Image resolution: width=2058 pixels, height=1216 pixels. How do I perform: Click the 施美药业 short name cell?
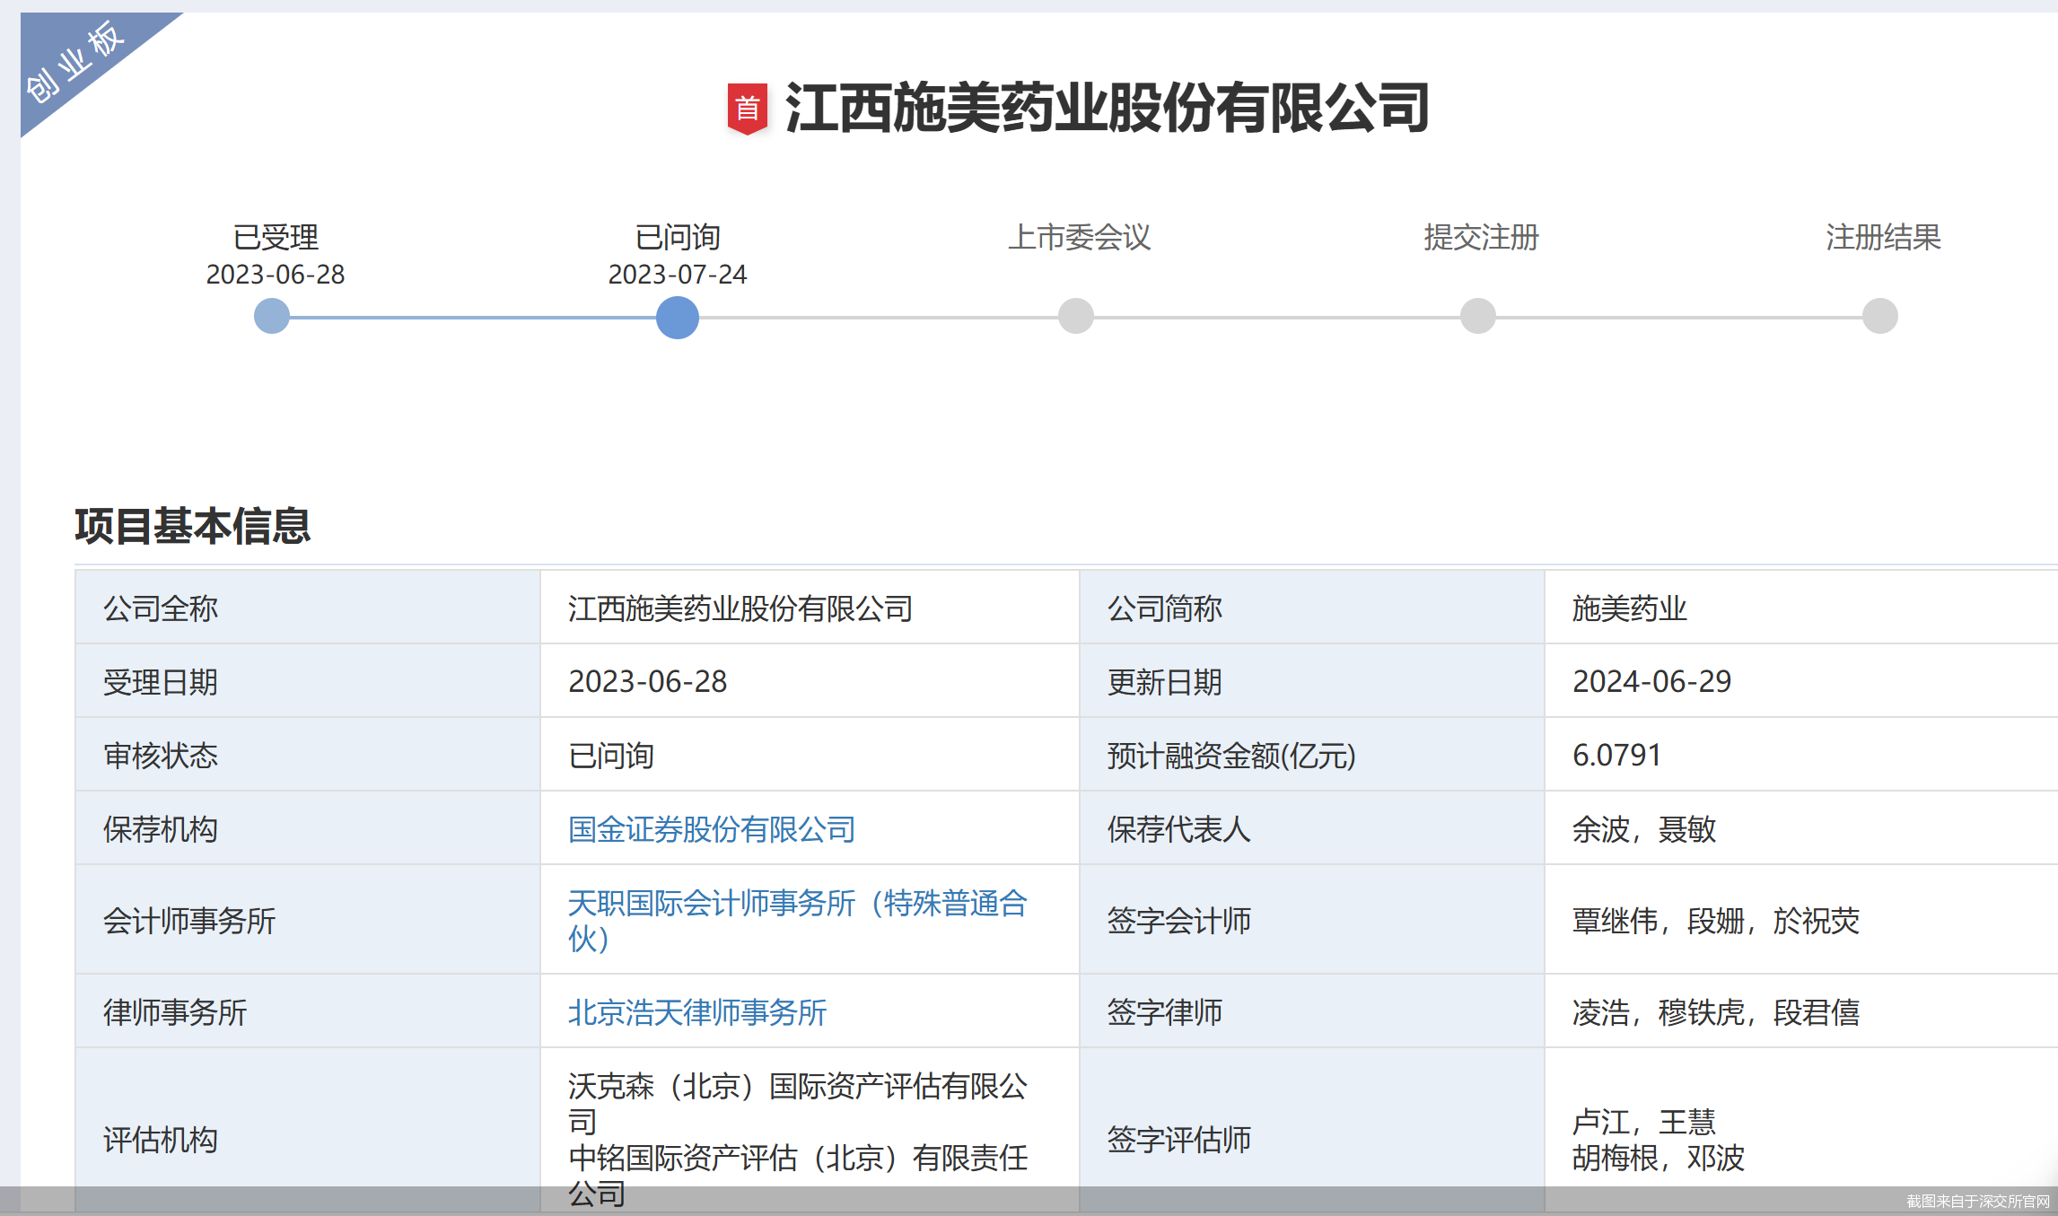(1801, 608)
